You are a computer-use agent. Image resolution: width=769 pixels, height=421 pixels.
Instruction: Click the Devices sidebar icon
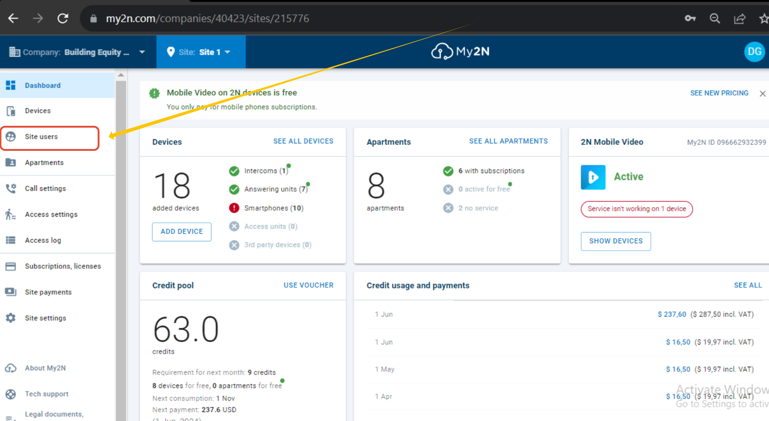pyautogui.click(x=11, y=111)
